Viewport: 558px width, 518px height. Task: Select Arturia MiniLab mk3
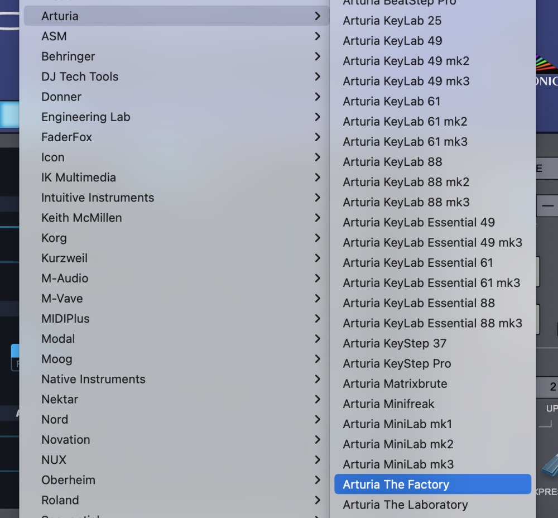point(433,464)
